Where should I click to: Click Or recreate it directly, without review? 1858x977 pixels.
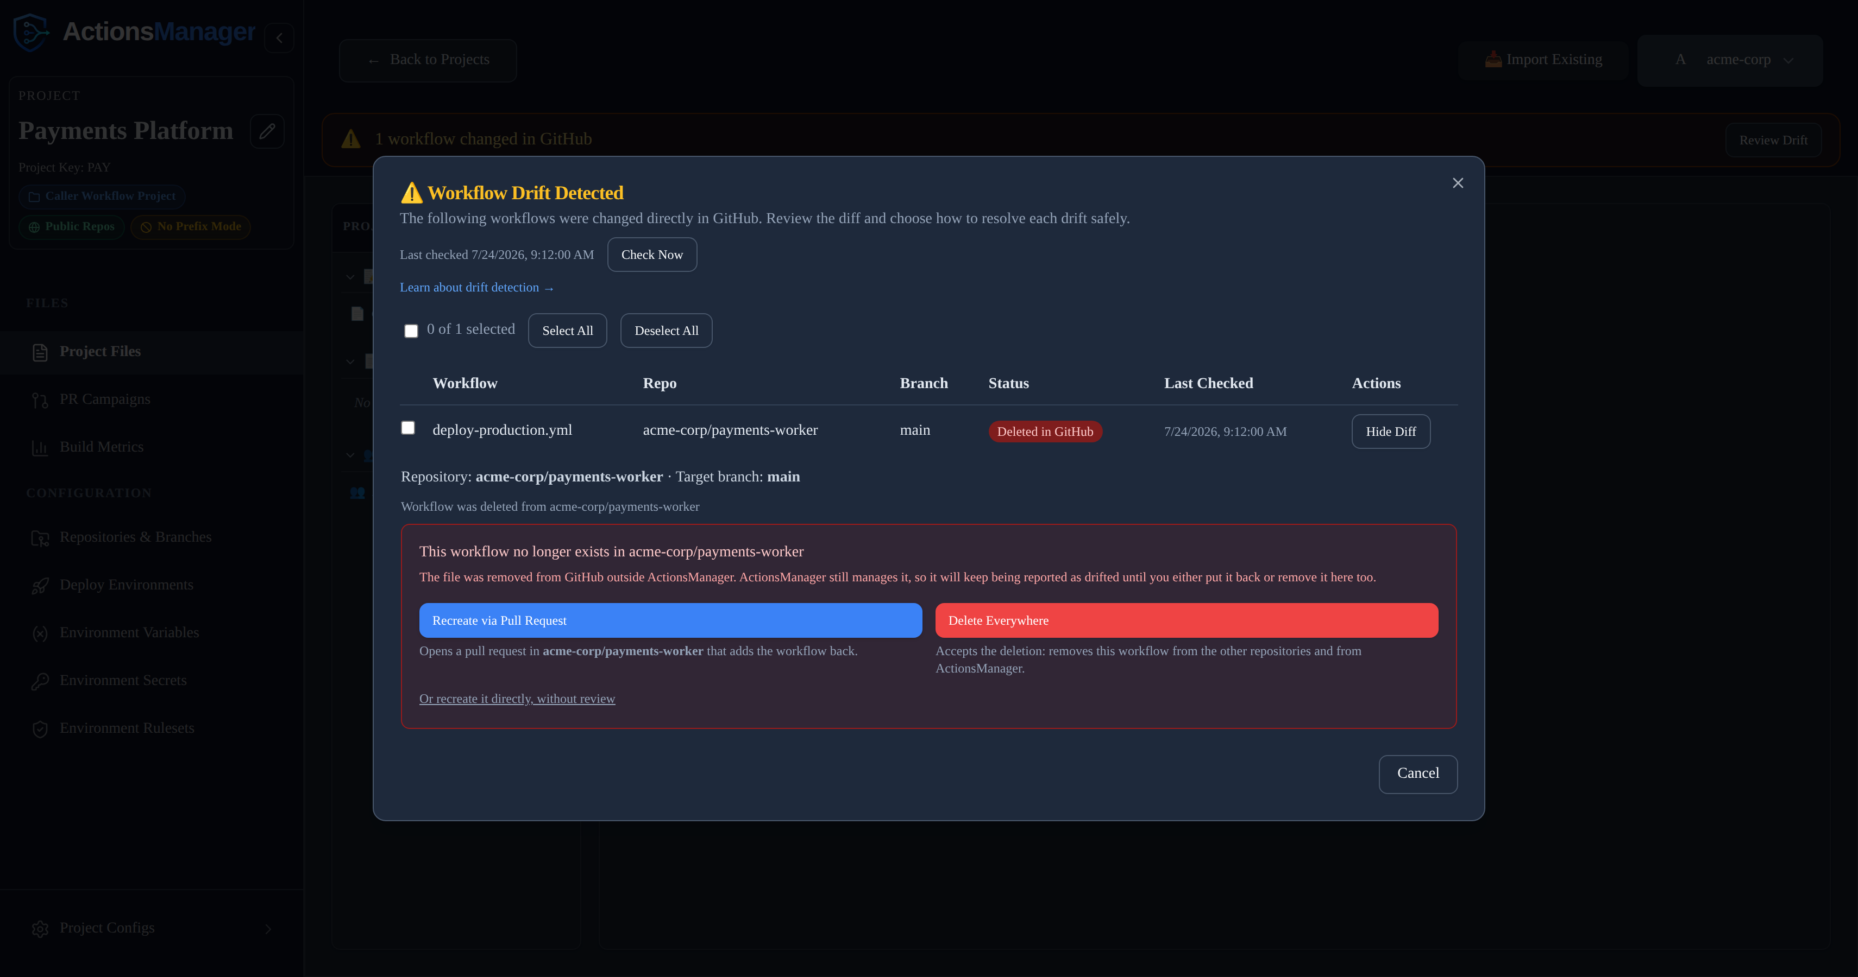(517, 699)
